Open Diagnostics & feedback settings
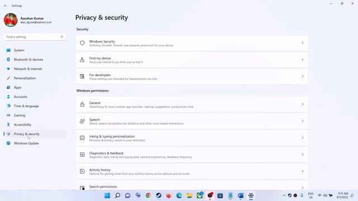 [x=192, y=155]
